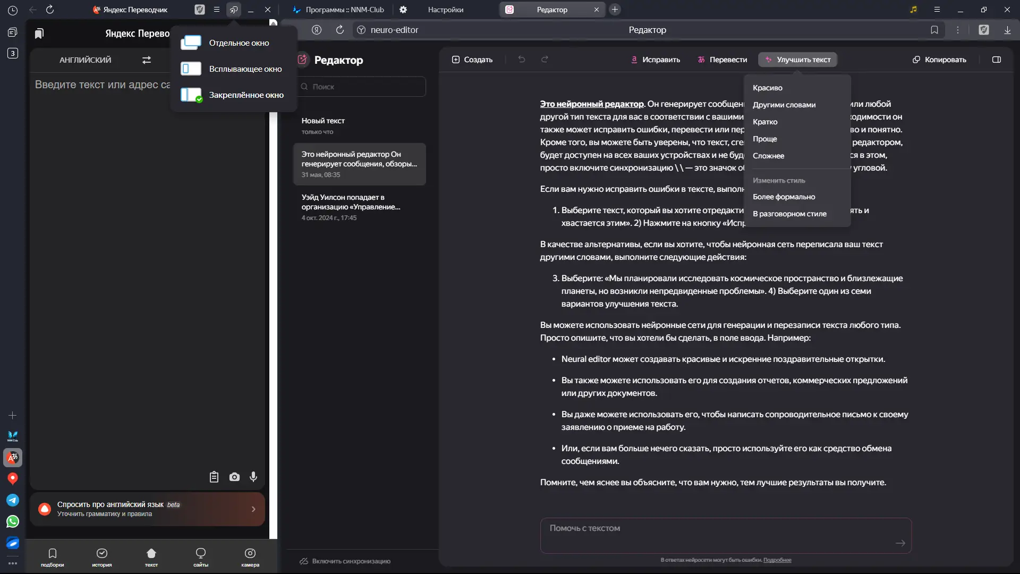
Task: Open the "АНГЛИЙСКИЙ" source language selector
Action: point(86,60)
